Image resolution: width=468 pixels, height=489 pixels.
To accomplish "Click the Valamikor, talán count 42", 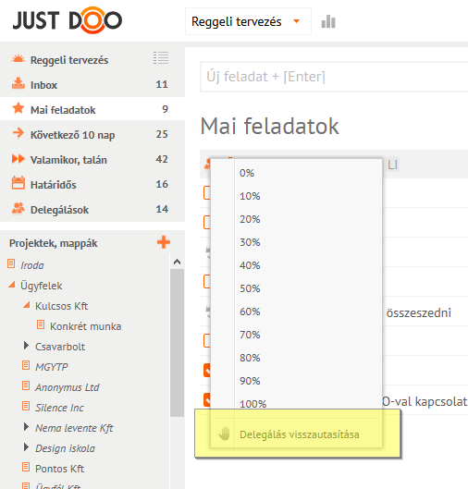I will pos(162,159).
